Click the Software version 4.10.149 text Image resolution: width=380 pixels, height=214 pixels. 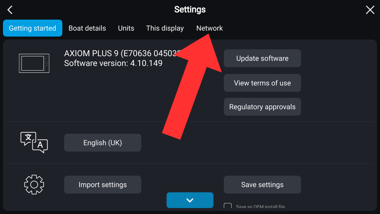(x=113, y=63)
